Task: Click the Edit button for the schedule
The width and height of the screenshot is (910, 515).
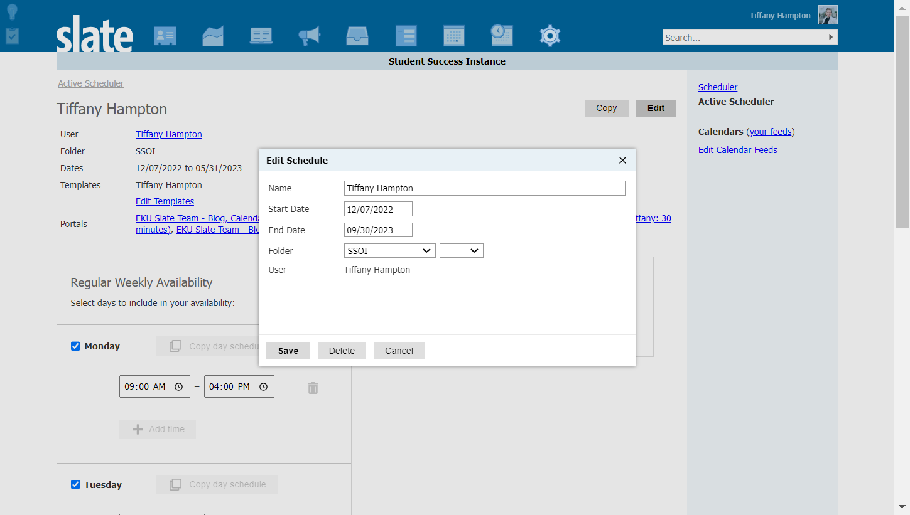Action: pyautogui.click(x=656, y=108)
